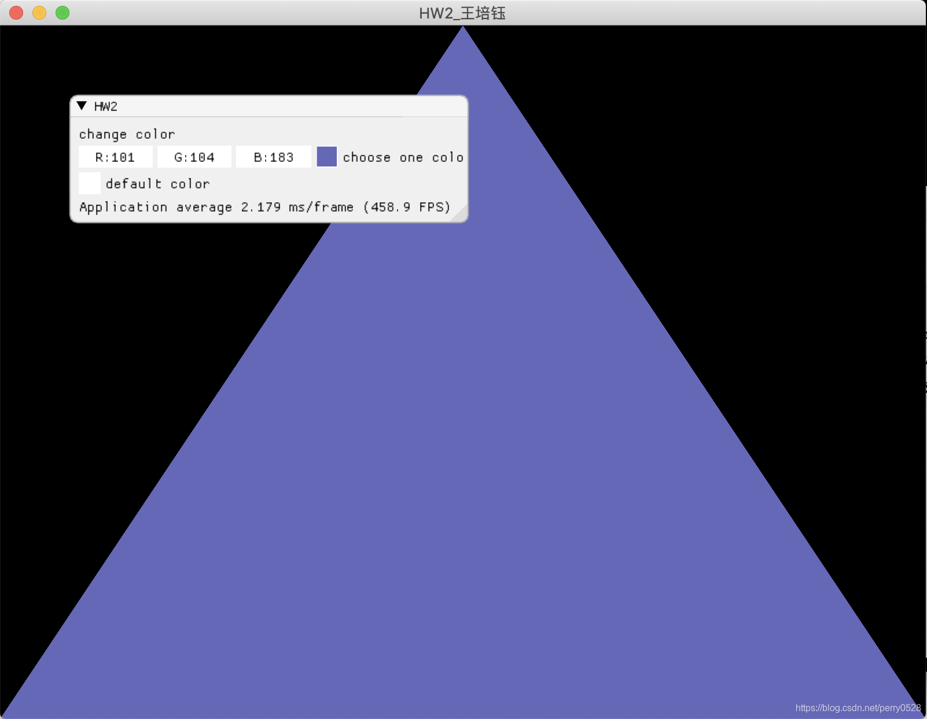Maximize the window with green button
The image size is (927, 719).
(x=62, y=13)
